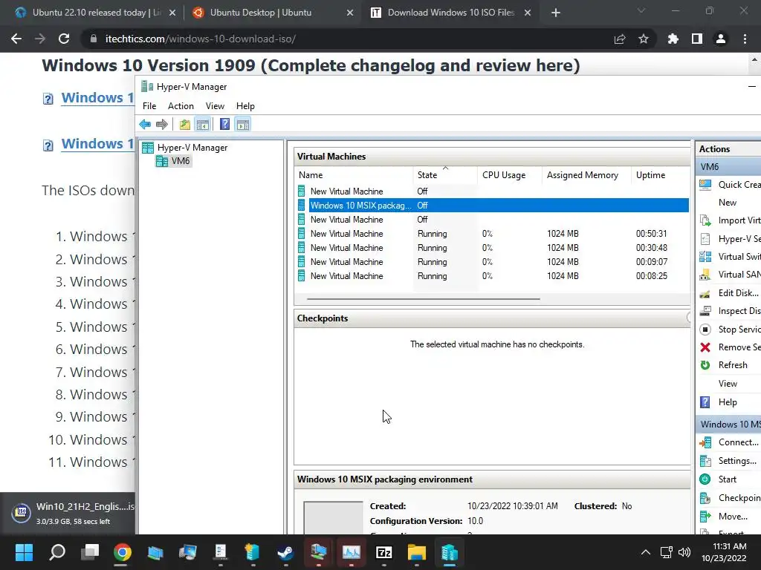Click the VM thumbnail preview box
This screenshot has width=761, height=570.
click(x=333, y=517)
